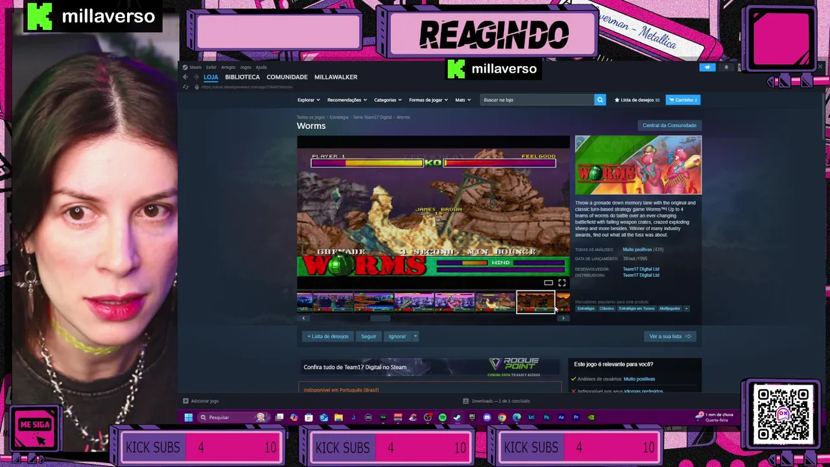Image resolution: width=830 pixels, height=467 pixels.
Task: Open Steam notifications bell
Action: click(x=726, y=67)
